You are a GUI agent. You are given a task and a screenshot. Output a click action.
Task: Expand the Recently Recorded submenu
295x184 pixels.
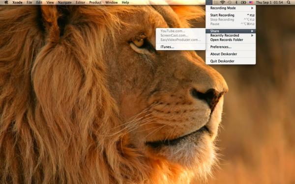[231, 35]
